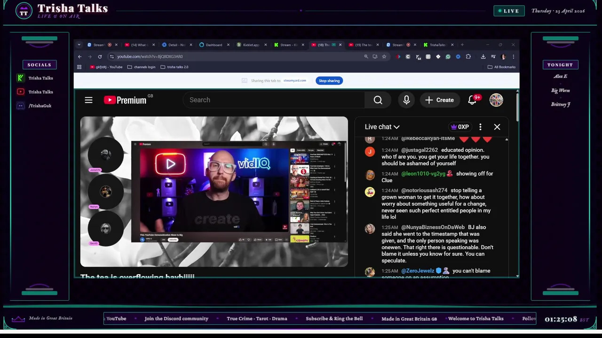This screenshot has width=602, height=338.
Task: Reload the page with refresh icon
Action: (100, 56)
